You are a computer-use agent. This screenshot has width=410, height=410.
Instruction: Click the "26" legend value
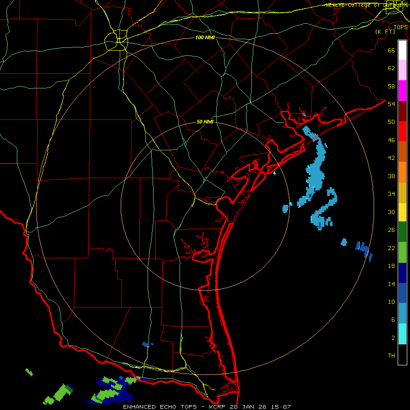391,230
